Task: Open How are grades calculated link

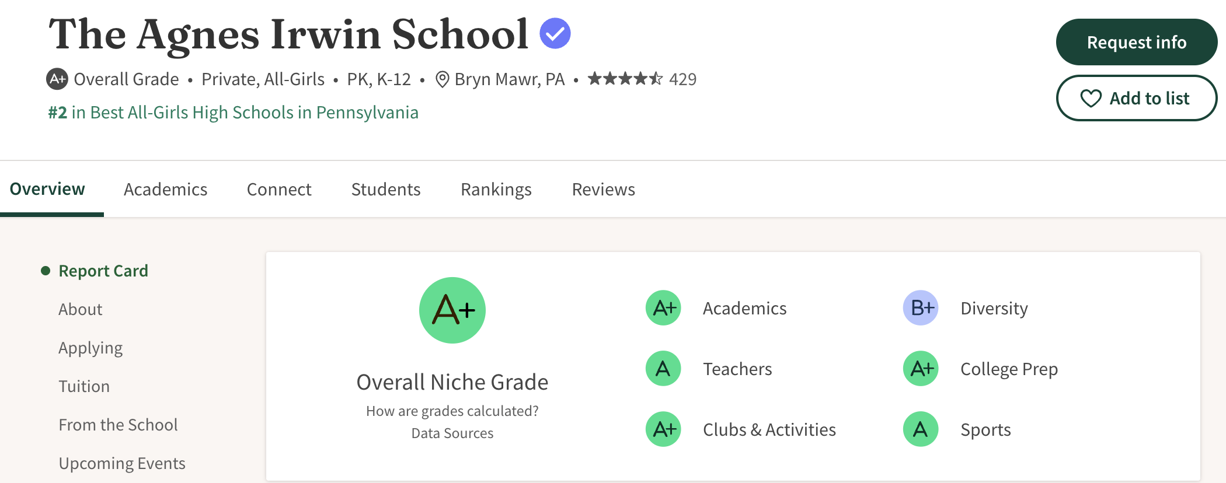Action: [x=452, y=411]
